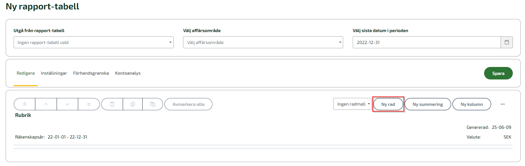Image resolution: width=525 pixels, height=166 pixels.
Task: Click the Ny summering button
Action: click(428, 104)
